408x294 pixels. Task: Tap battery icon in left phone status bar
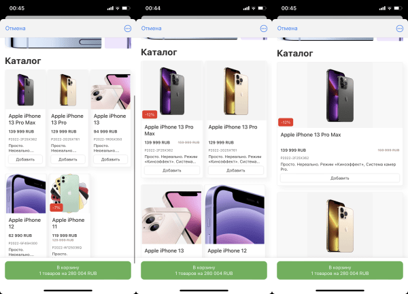point(126,8)
